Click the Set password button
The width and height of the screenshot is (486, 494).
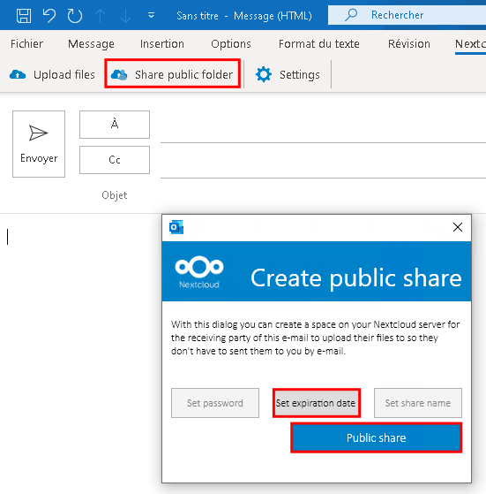pos(215,403)
